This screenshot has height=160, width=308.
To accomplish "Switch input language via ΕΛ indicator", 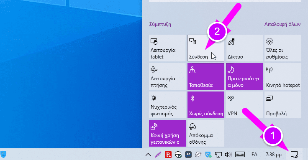I will (x=254, y=155).
